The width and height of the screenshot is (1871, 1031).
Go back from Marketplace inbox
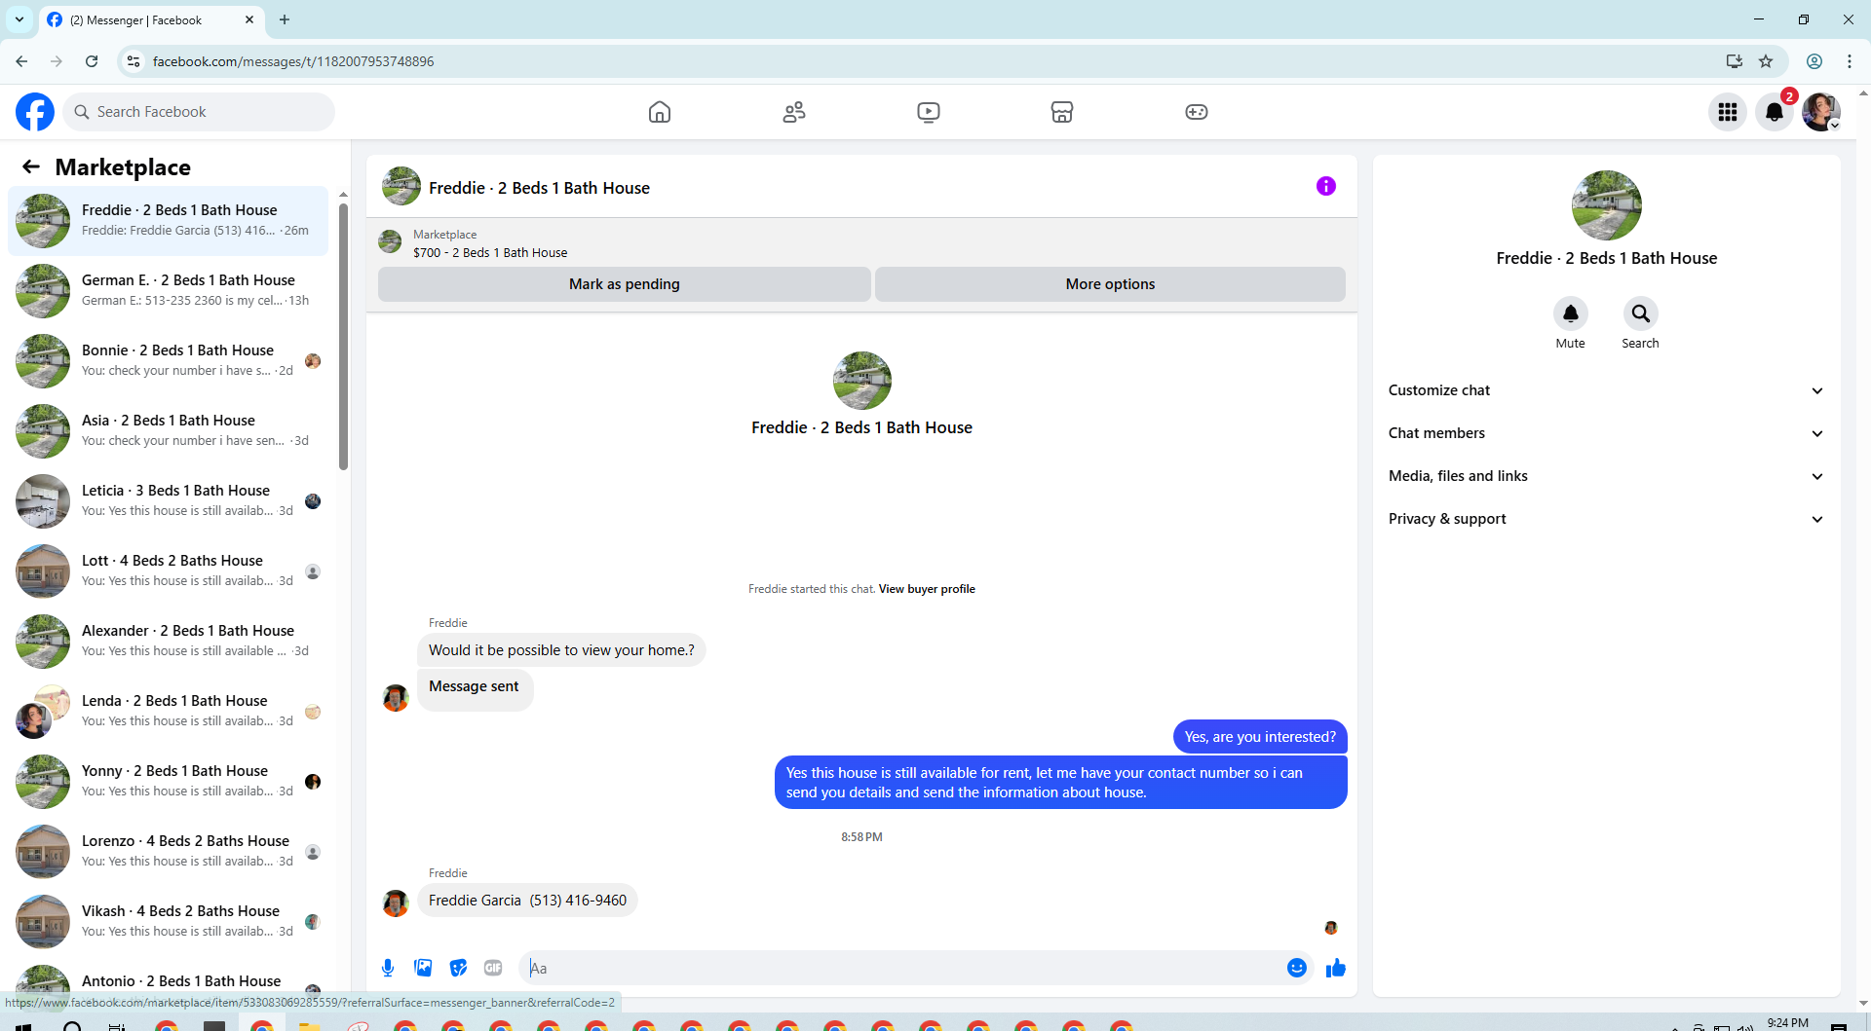coord(31,166)
